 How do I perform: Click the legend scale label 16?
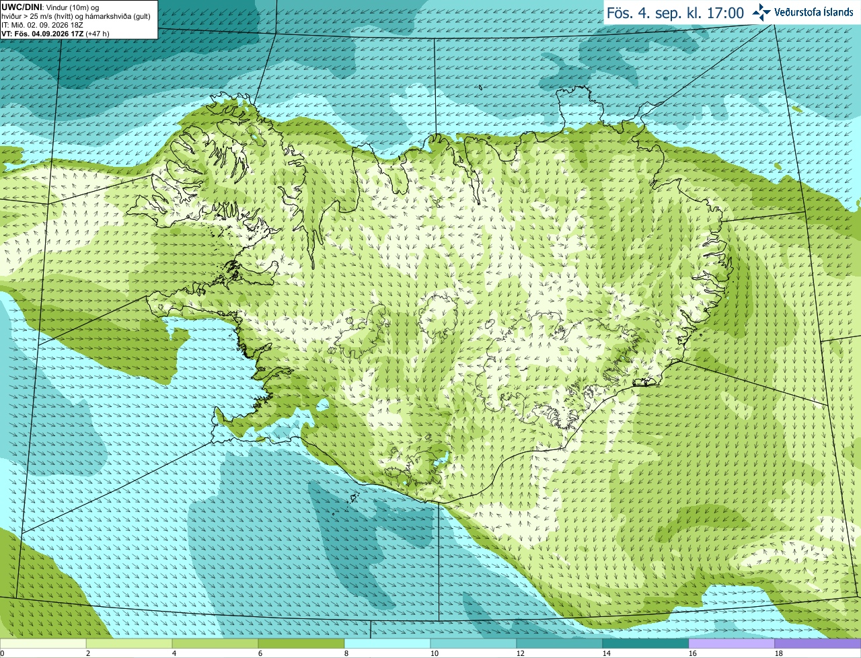[x=693, y=653]
